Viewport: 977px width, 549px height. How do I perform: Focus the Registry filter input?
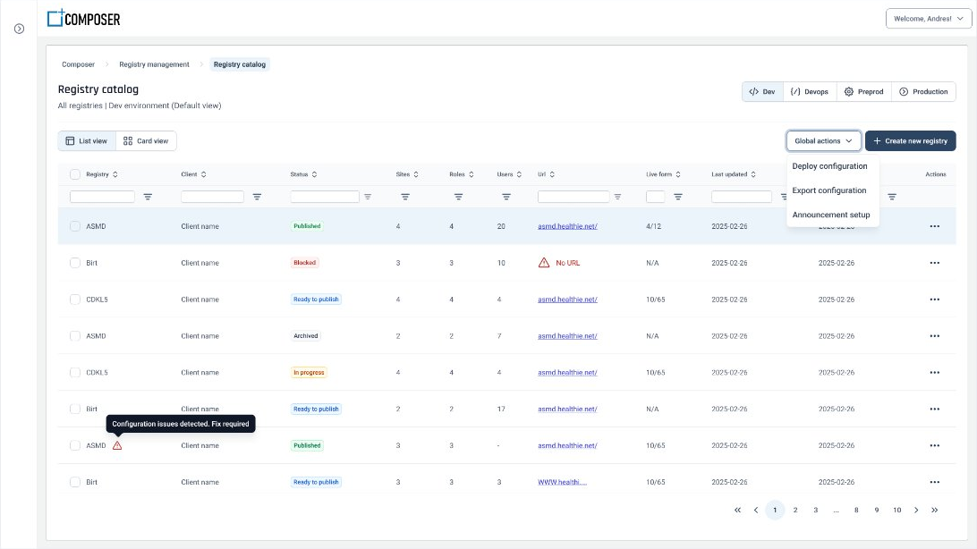click(x=102, y=197)
